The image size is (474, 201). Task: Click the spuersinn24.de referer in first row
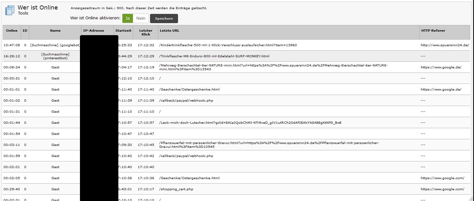pyautogui.click(x=444, y=45)
